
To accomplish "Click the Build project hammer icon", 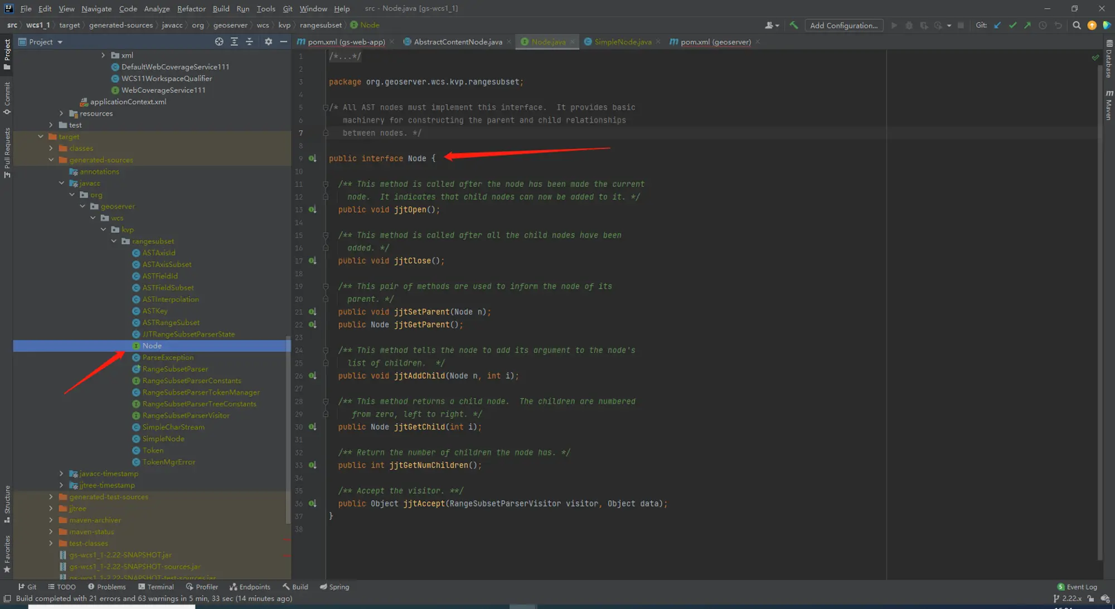I will point(794,25).
